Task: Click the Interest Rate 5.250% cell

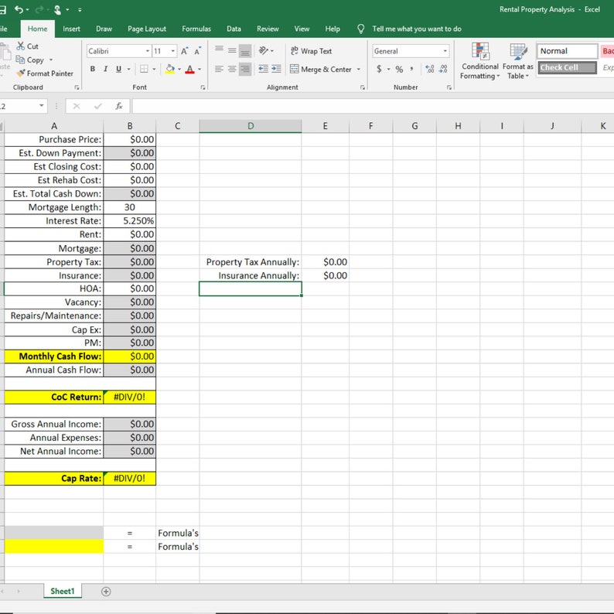Action: click(x=130, y=221)
